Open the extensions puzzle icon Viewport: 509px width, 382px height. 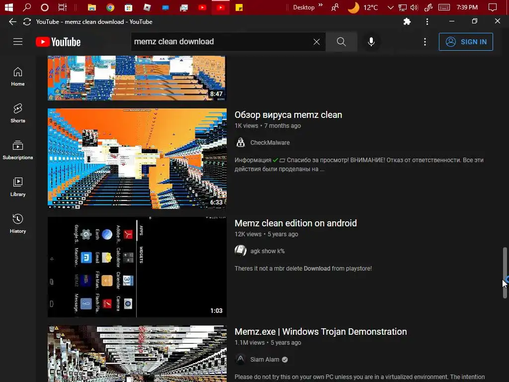407,22
